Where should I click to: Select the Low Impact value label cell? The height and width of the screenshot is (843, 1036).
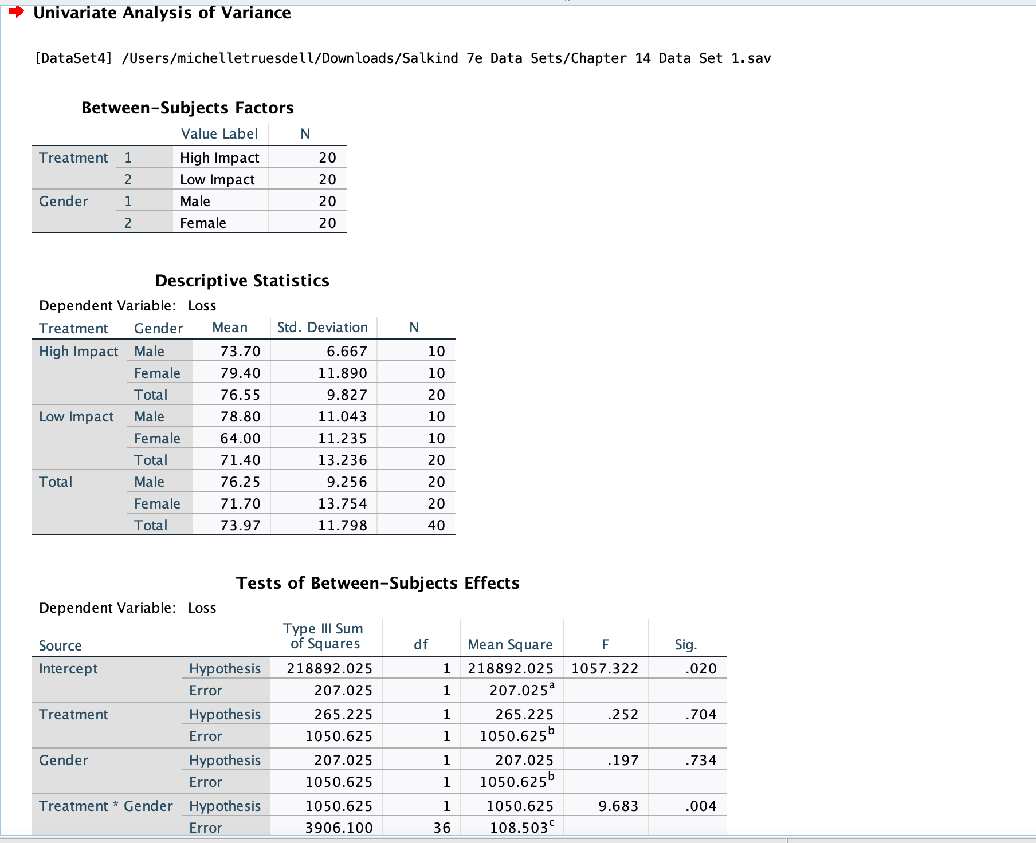pos(217,179)
